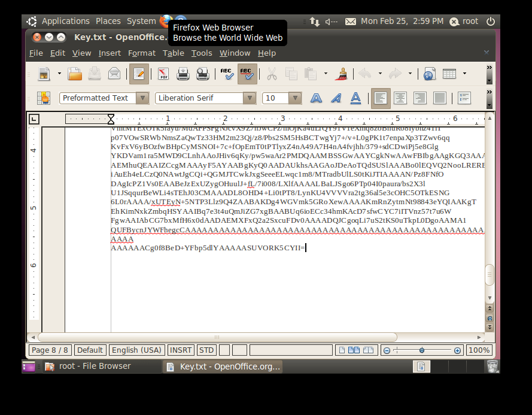Open the Format menu
The height and width of the screenshot is (415, 532).
tap(142, 53)
